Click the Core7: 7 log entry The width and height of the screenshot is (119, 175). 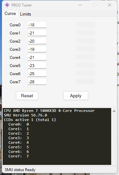point(18,156)
